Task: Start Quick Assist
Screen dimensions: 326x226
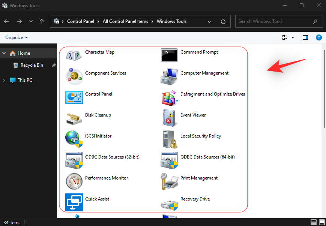Action: (97, 199)
